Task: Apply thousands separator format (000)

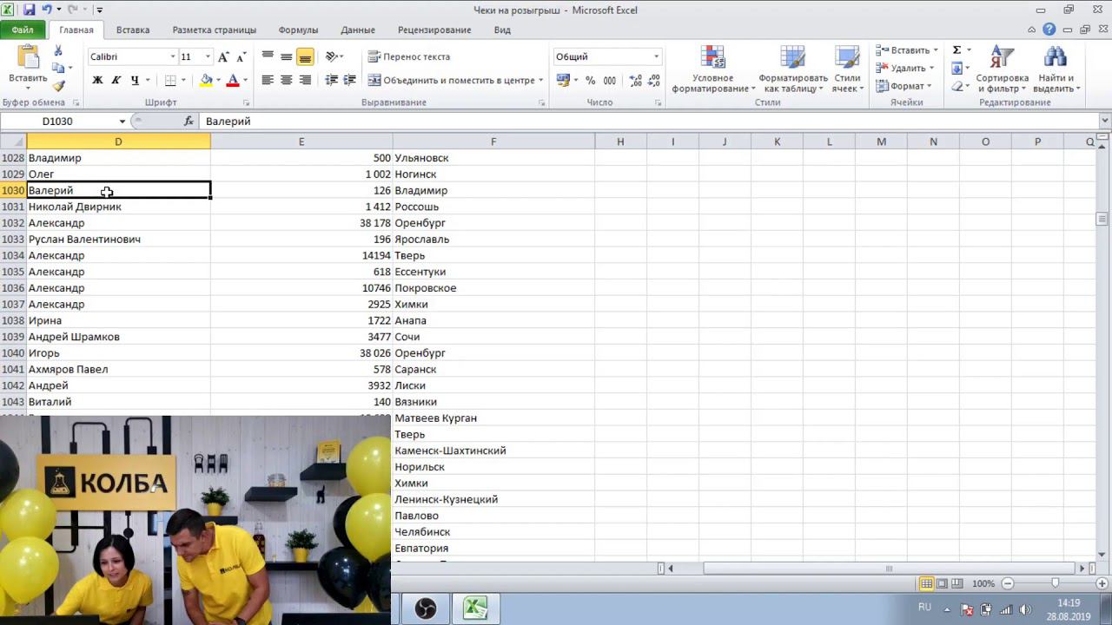Action: click(x=609, y=81)
